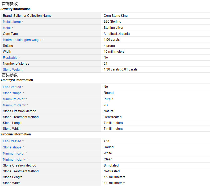
Task: Expand Minimum clarity arrow in Amethyst section
Action: click(x=27, y=105)
